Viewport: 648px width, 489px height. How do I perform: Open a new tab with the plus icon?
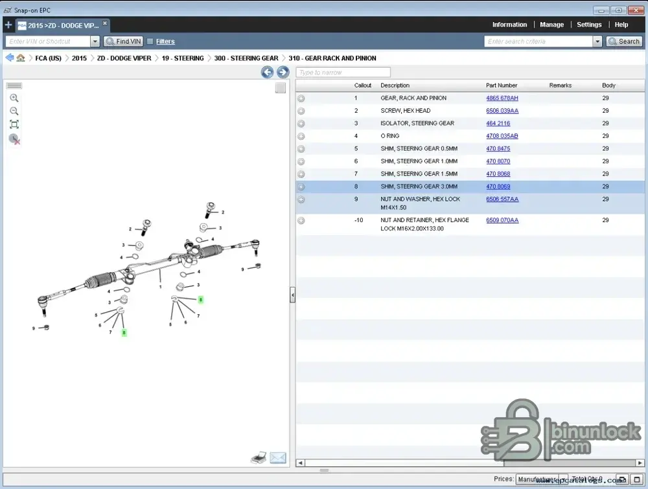(8, 25)
